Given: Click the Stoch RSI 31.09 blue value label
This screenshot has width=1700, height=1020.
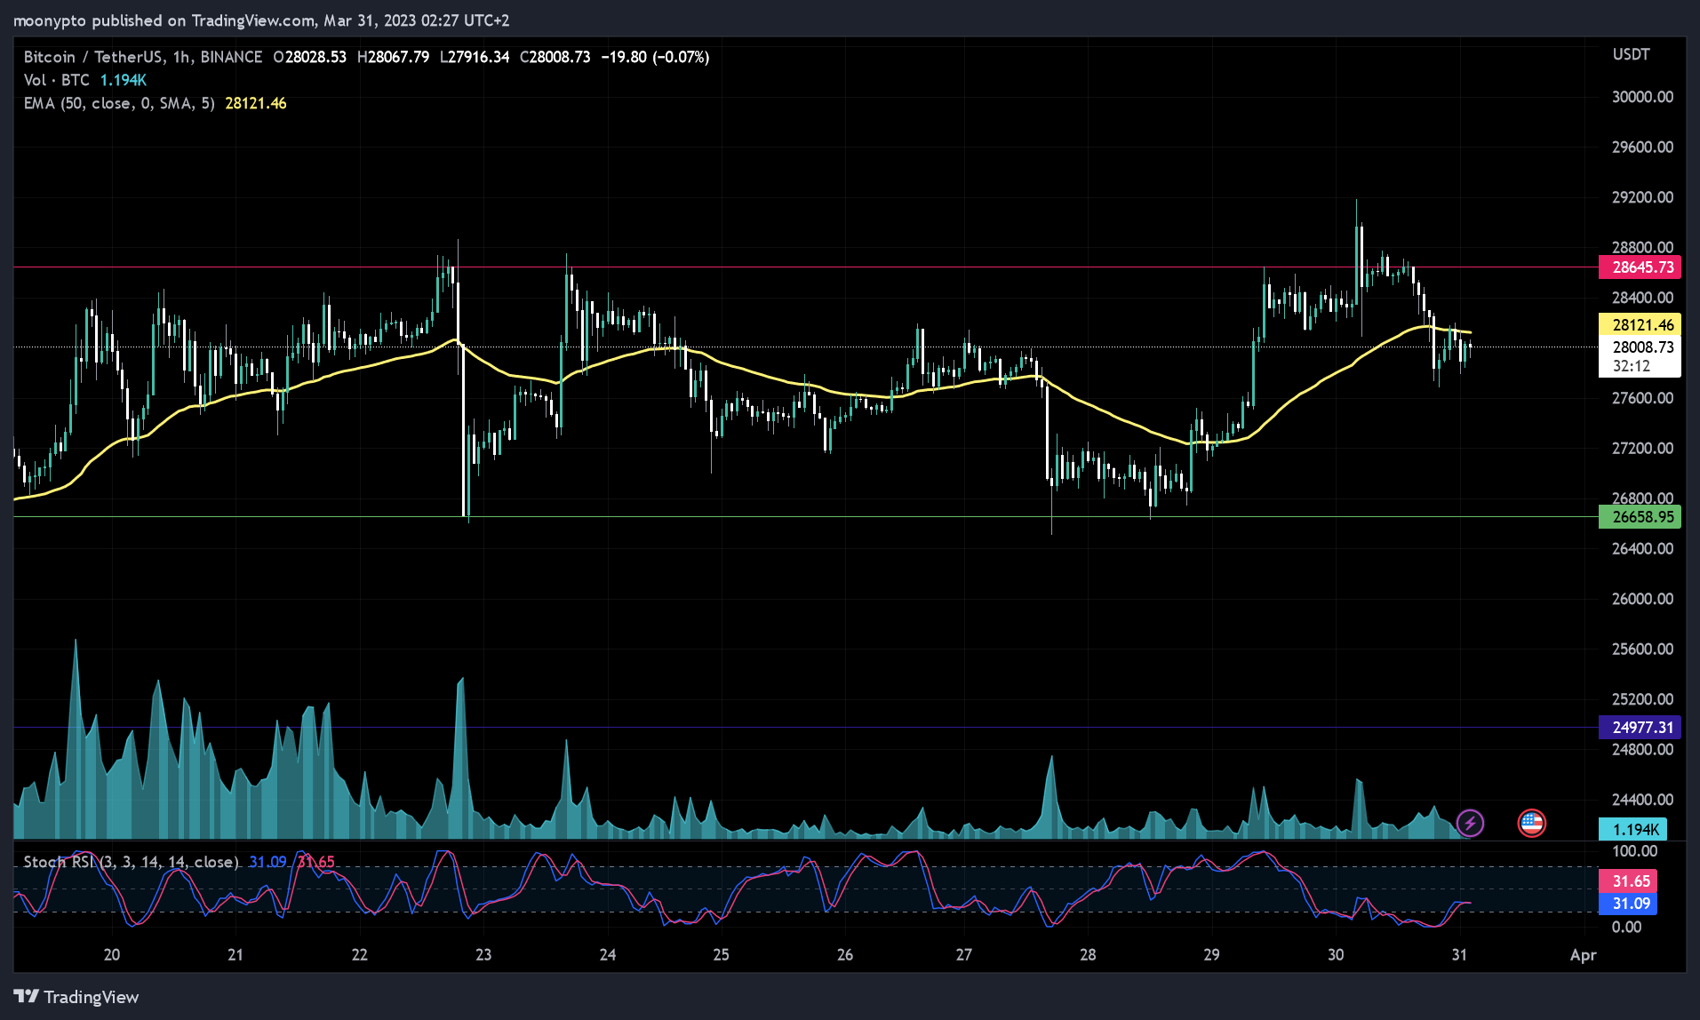Looking at the screenshot, I should [1629, 904].
